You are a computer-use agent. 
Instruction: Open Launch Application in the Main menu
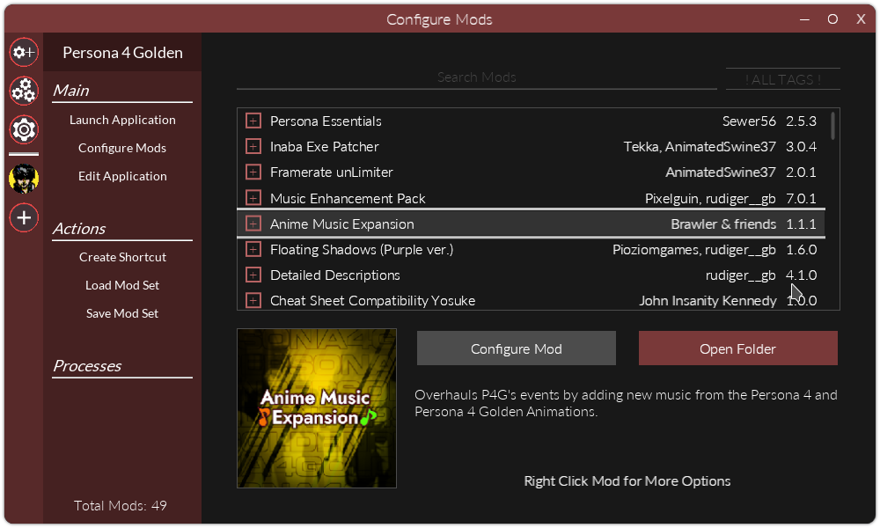pyautogui.click(x=122, y=120)
